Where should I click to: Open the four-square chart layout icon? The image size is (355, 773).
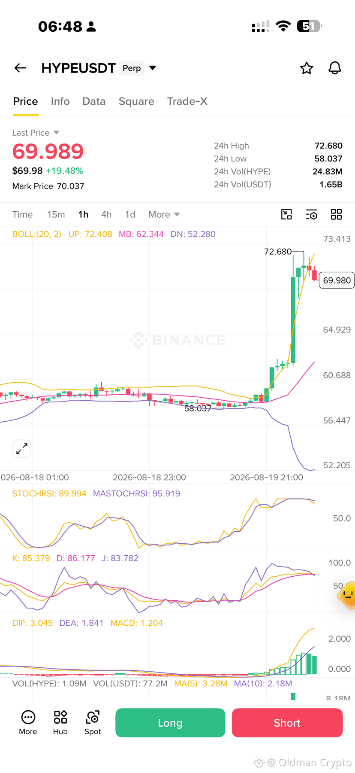click(x=337, y=214)
